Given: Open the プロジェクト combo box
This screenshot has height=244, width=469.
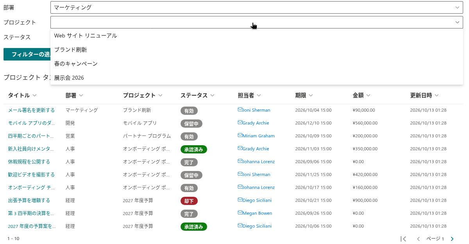Looking at the screenshot, I should point(257,22).
